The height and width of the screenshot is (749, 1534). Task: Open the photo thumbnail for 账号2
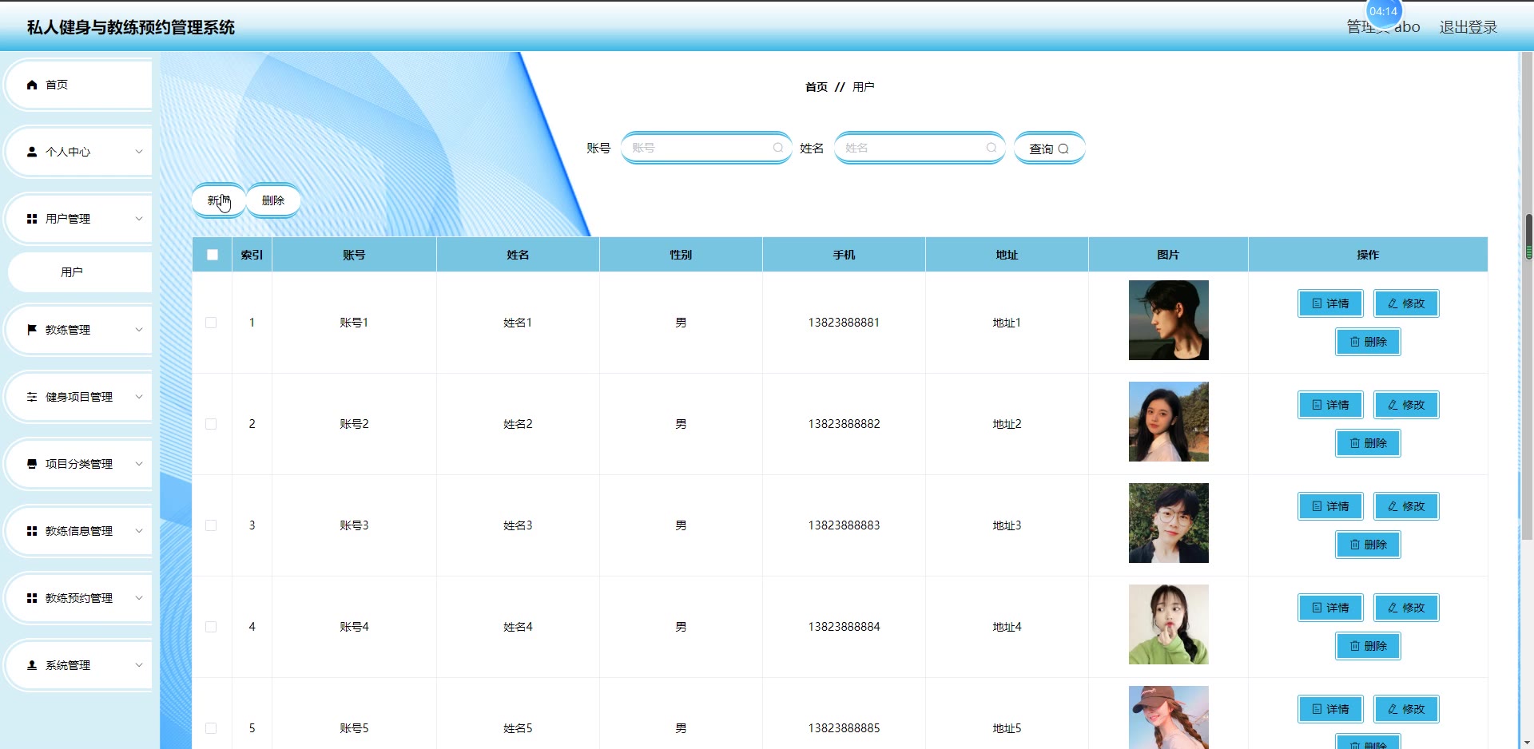pyautogui.click(x=1168, y=422)
